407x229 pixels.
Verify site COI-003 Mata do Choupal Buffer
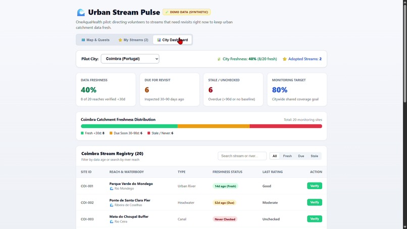pyautogui.click(x=315, y=219)
